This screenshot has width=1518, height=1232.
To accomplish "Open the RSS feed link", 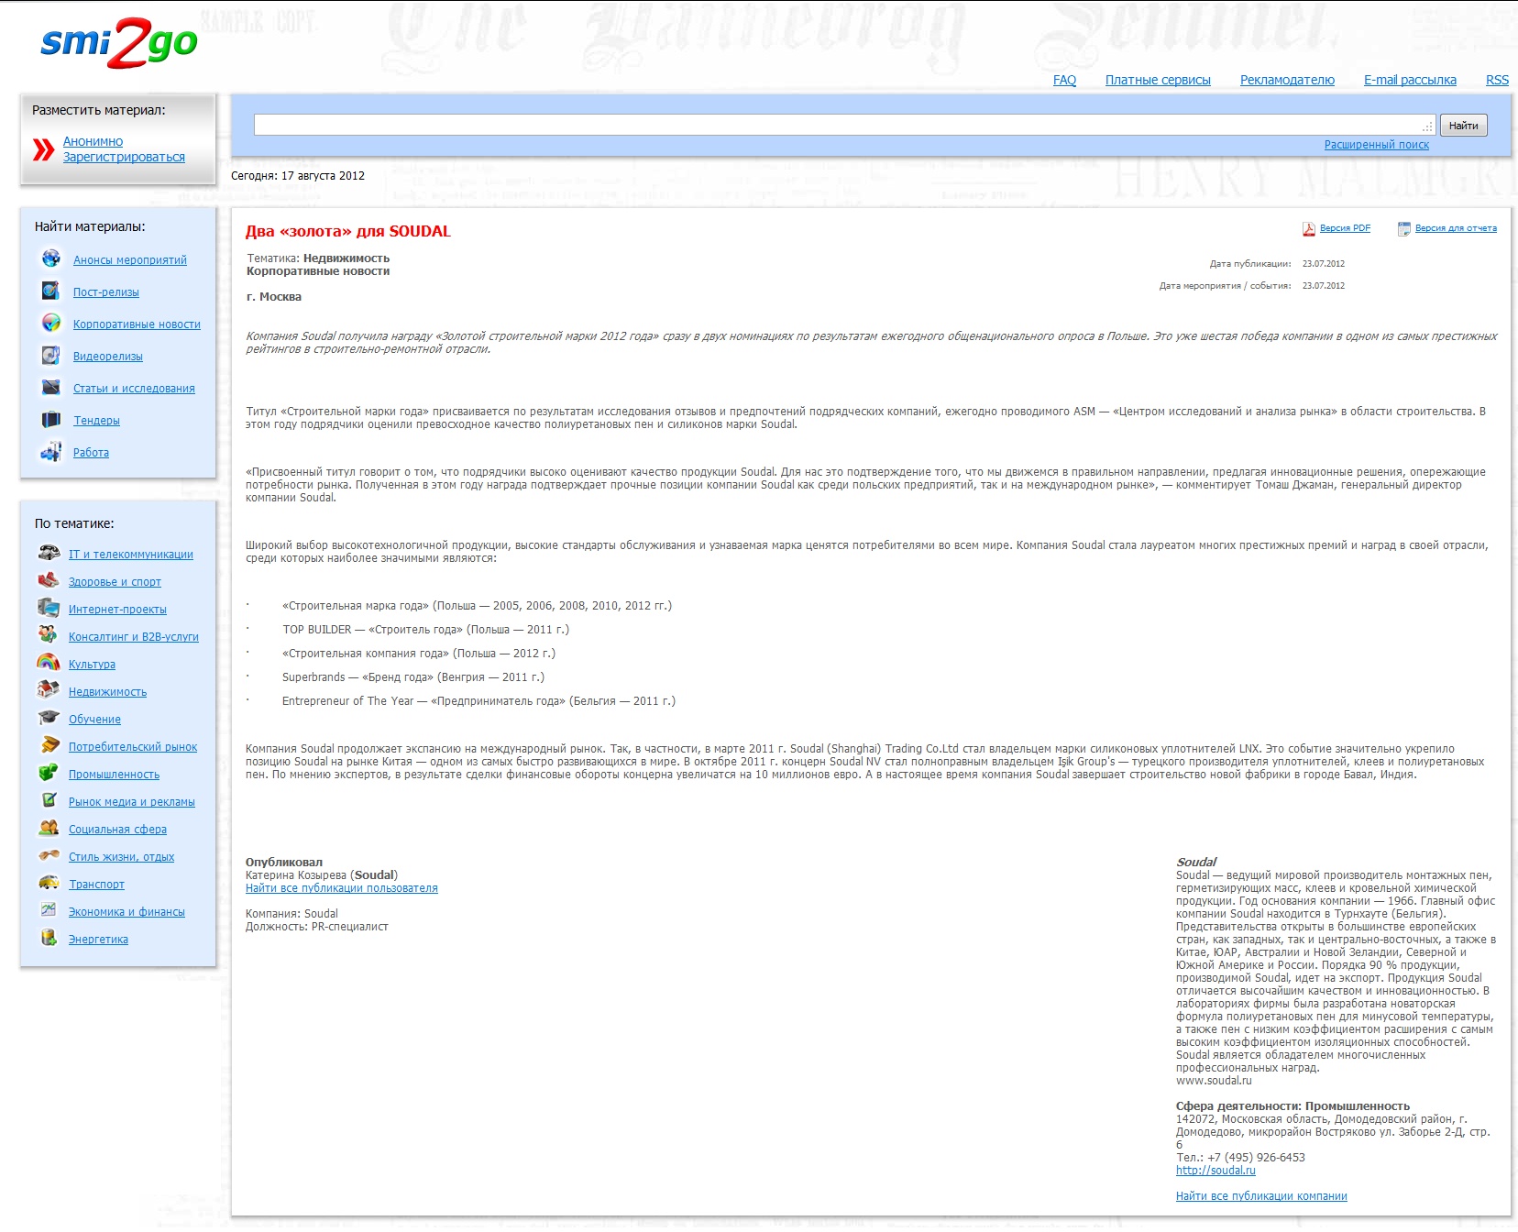I will (1497, 80).
